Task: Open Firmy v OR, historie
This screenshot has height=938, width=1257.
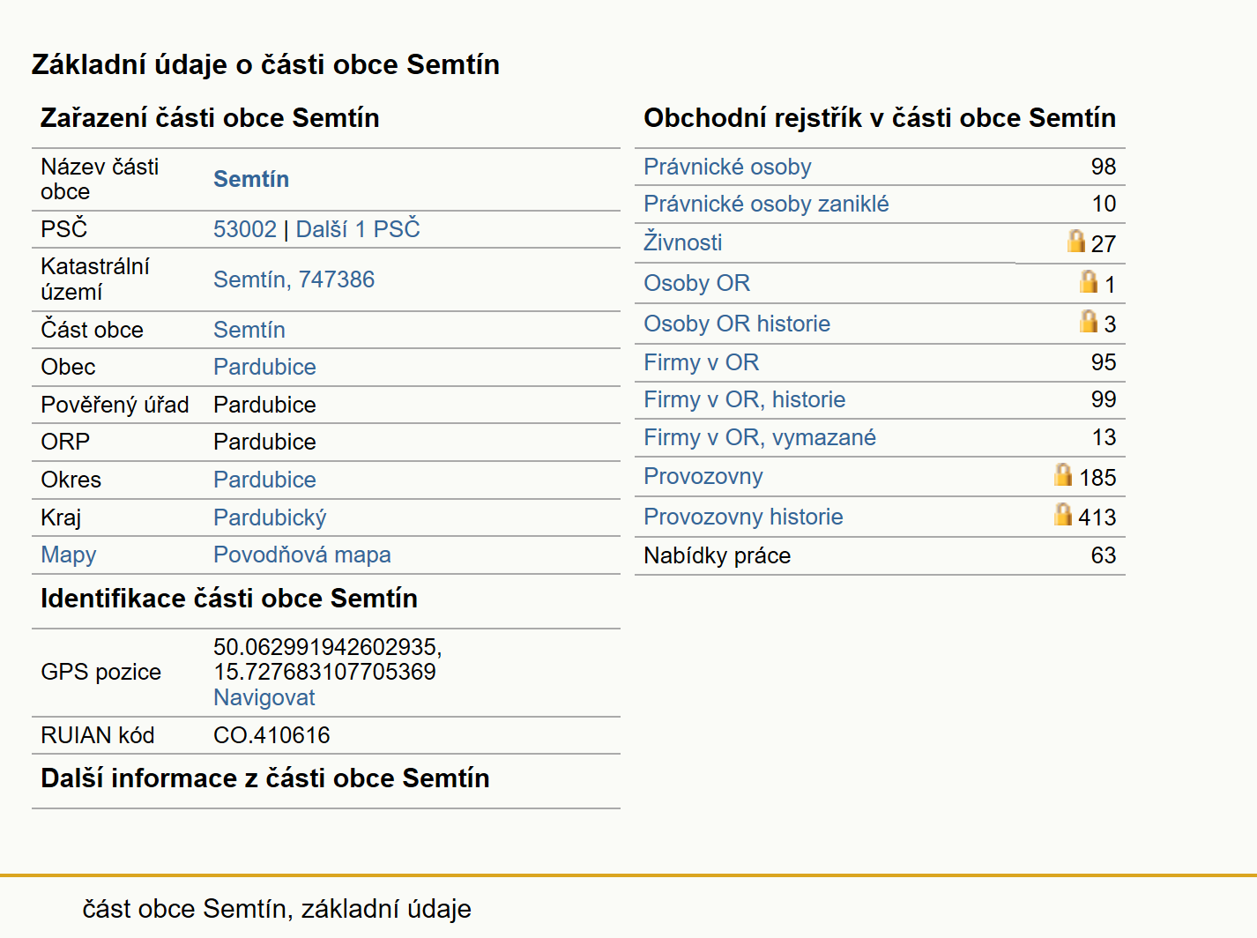Action: (x=745, y=399)
